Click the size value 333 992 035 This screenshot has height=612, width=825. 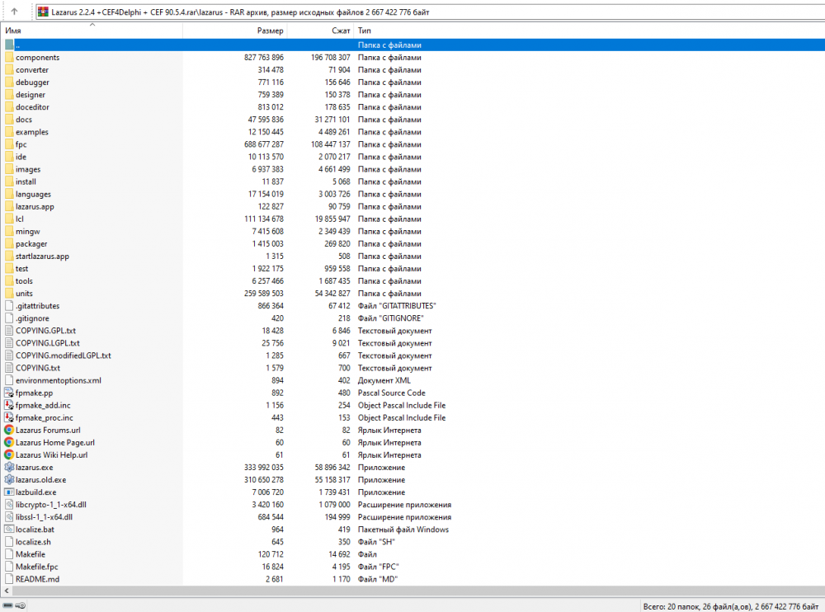click(264, 468)
